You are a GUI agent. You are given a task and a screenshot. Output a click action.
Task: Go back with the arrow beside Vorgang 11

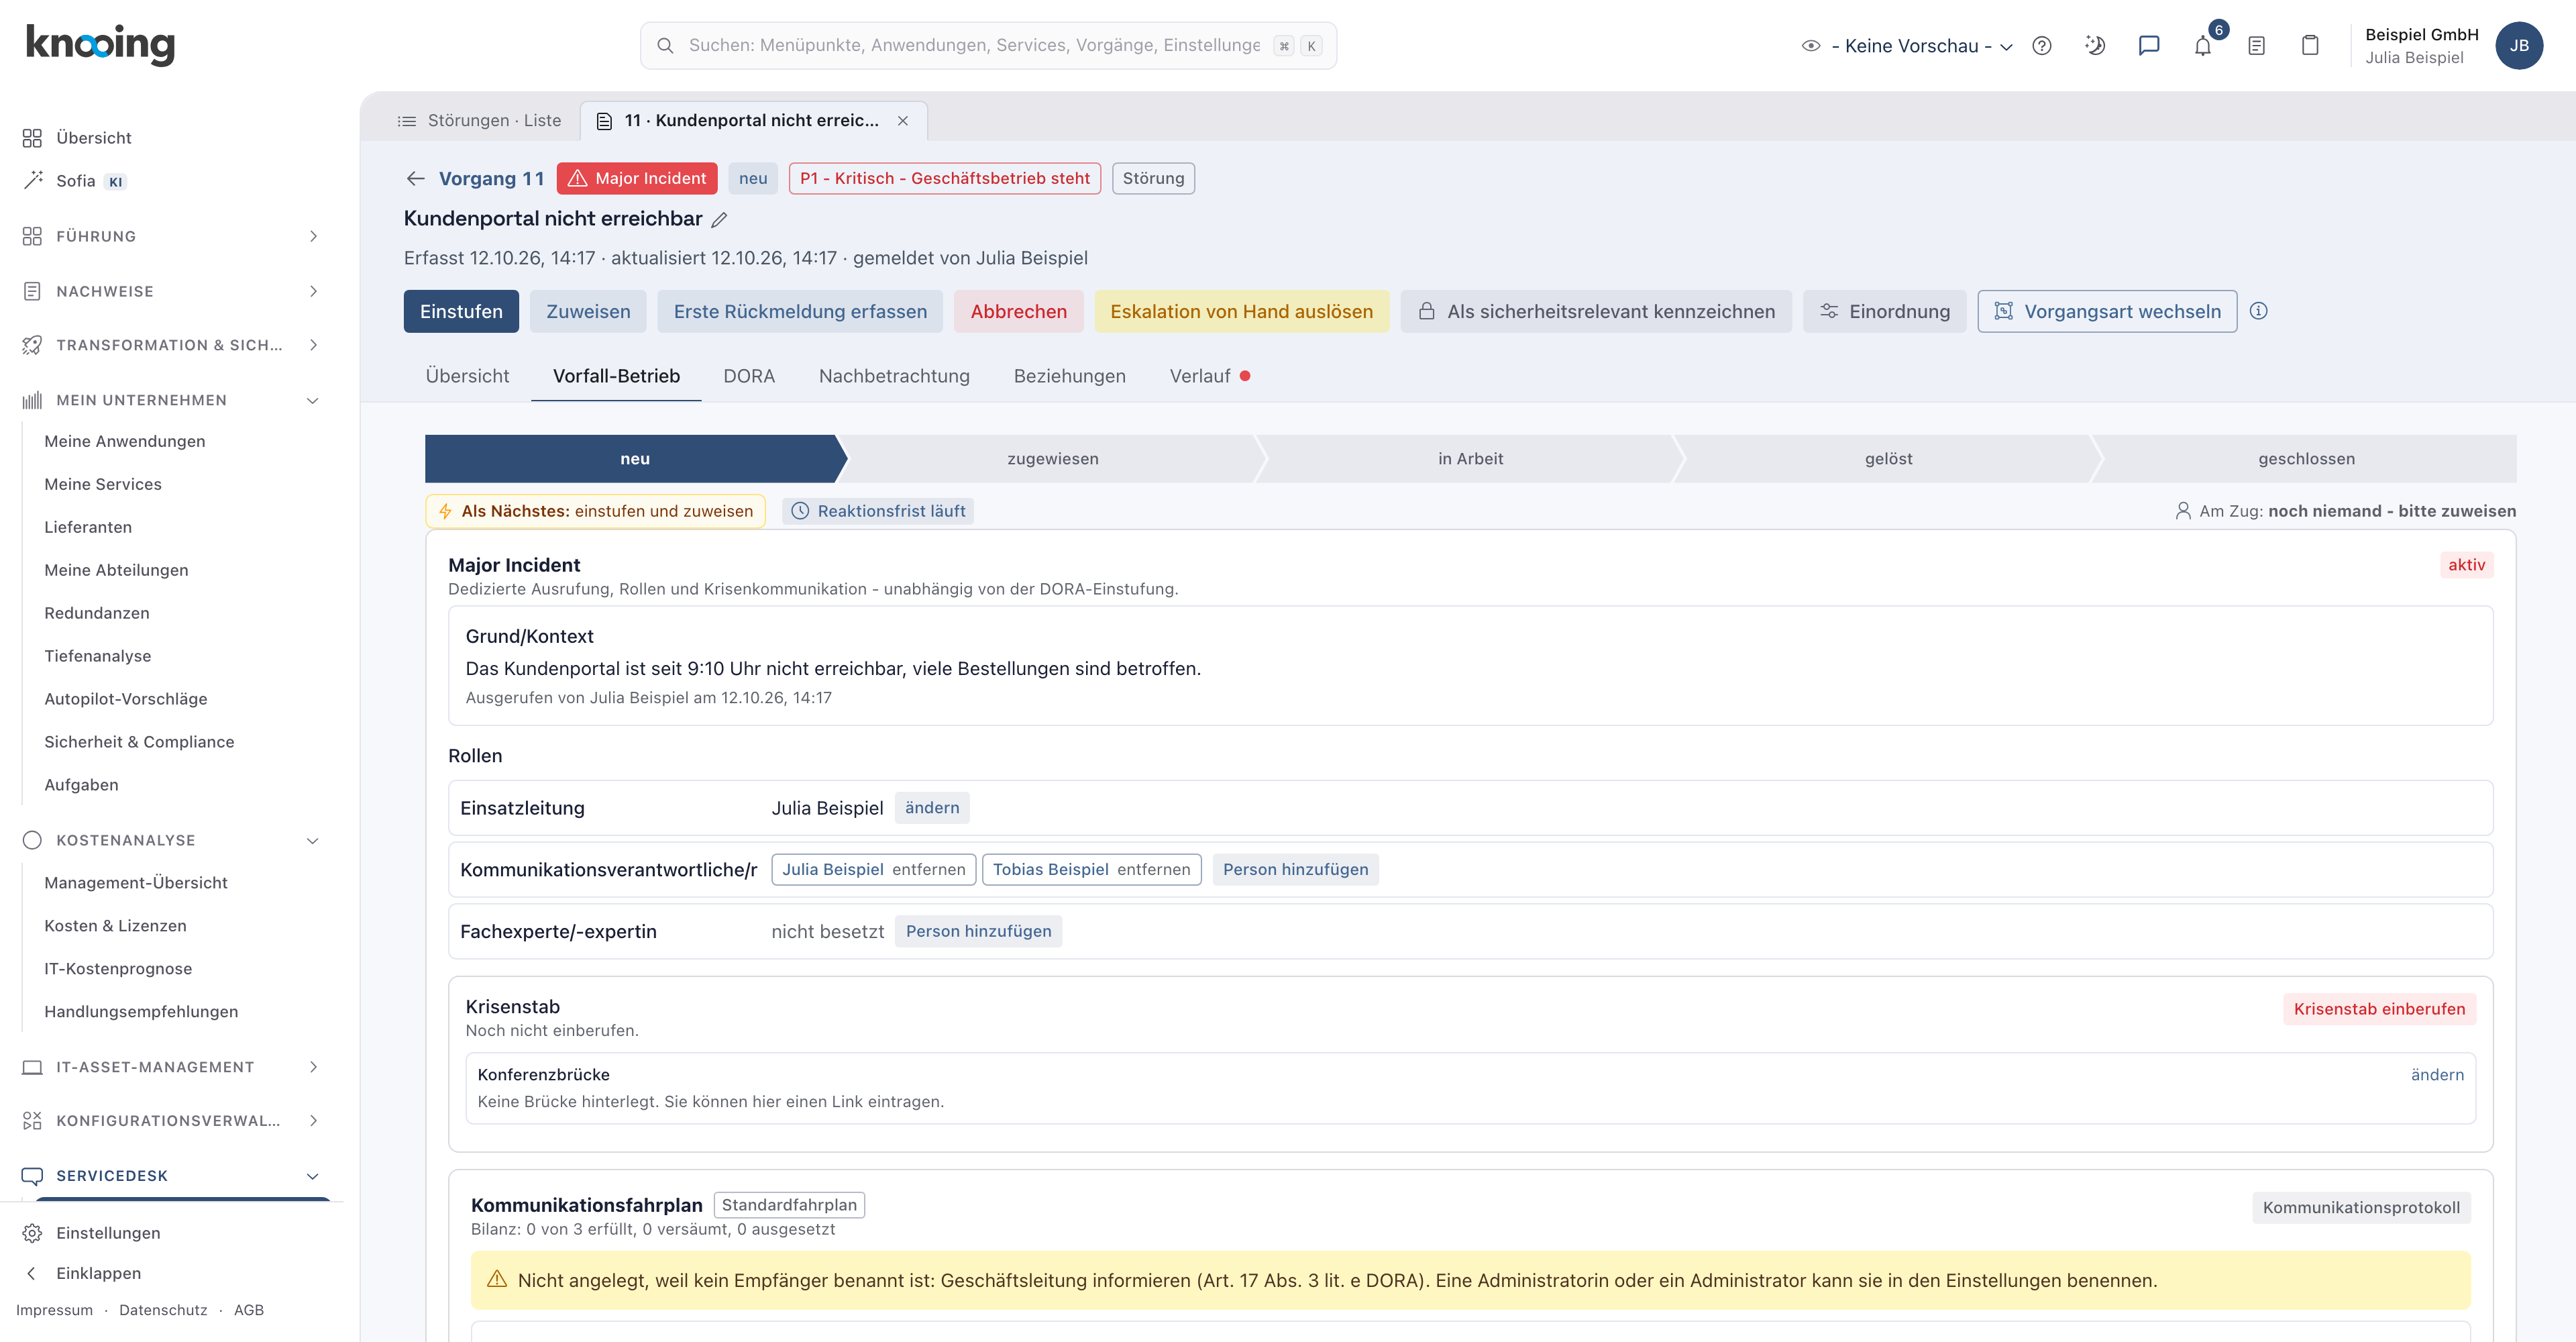(415, 179)
